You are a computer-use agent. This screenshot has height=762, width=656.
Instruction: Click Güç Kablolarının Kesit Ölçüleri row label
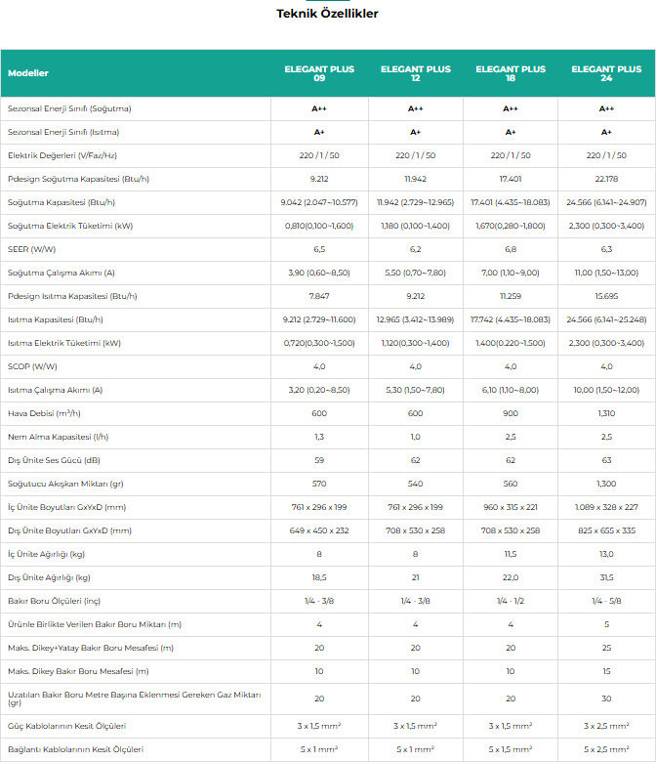(x=67, y=726)
